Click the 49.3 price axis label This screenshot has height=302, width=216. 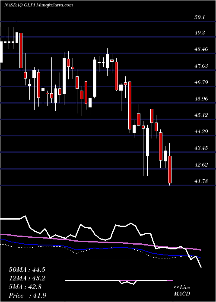[x=199, y=33]
